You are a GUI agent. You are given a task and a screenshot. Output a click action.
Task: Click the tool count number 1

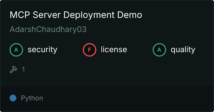click(x=23, y=69)
